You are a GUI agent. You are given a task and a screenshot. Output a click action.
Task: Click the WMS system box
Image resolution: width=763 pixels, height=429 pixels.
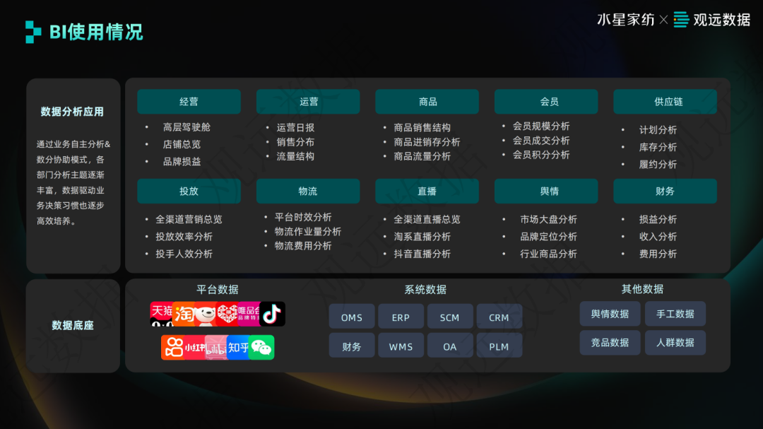point(401,346)
